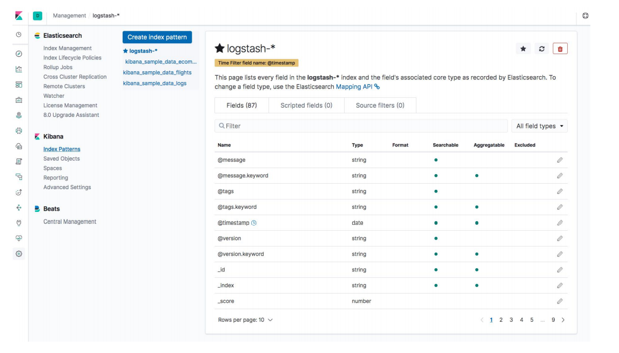Select kibana_sample_data_logs index pattern
The image size is (619, 353).
click(x=154, y=83)
